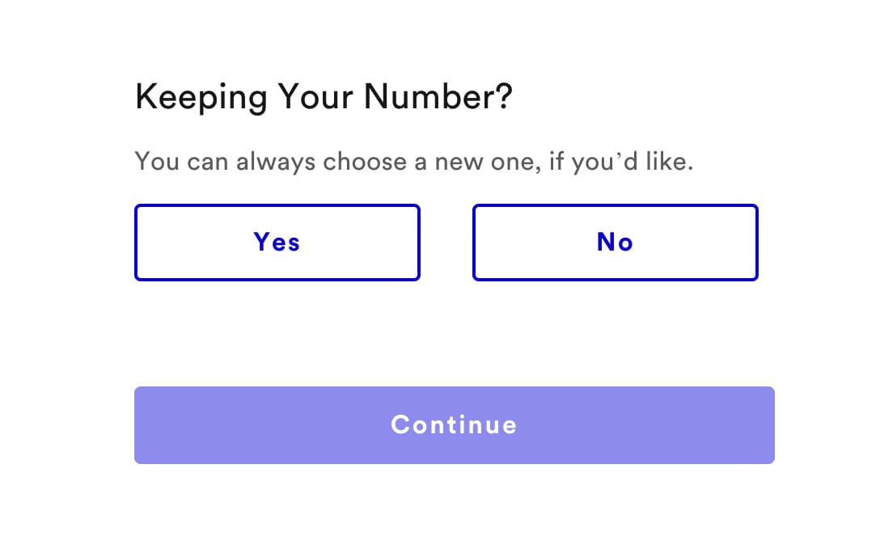The image size is (880, 553).
Task: Choose No for keeping your number
Action: pyautogui.click(x=615, y=243)
